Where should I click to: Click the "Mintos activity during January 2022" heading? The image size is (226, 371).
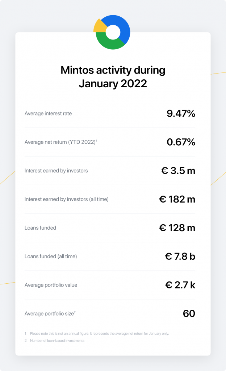(x=113, y=76)
